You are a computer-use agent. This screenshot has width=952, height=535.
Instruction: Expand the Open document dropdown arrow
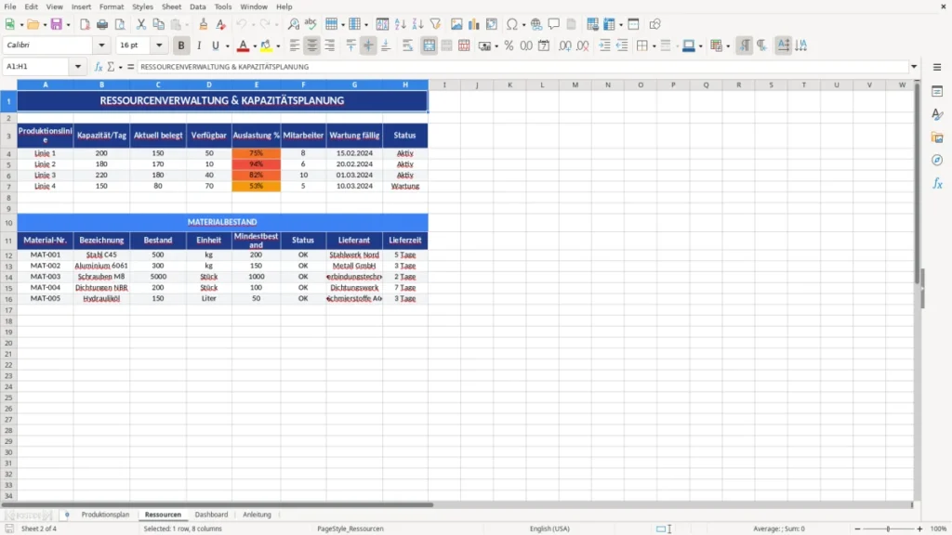click(x=45, y=25)
